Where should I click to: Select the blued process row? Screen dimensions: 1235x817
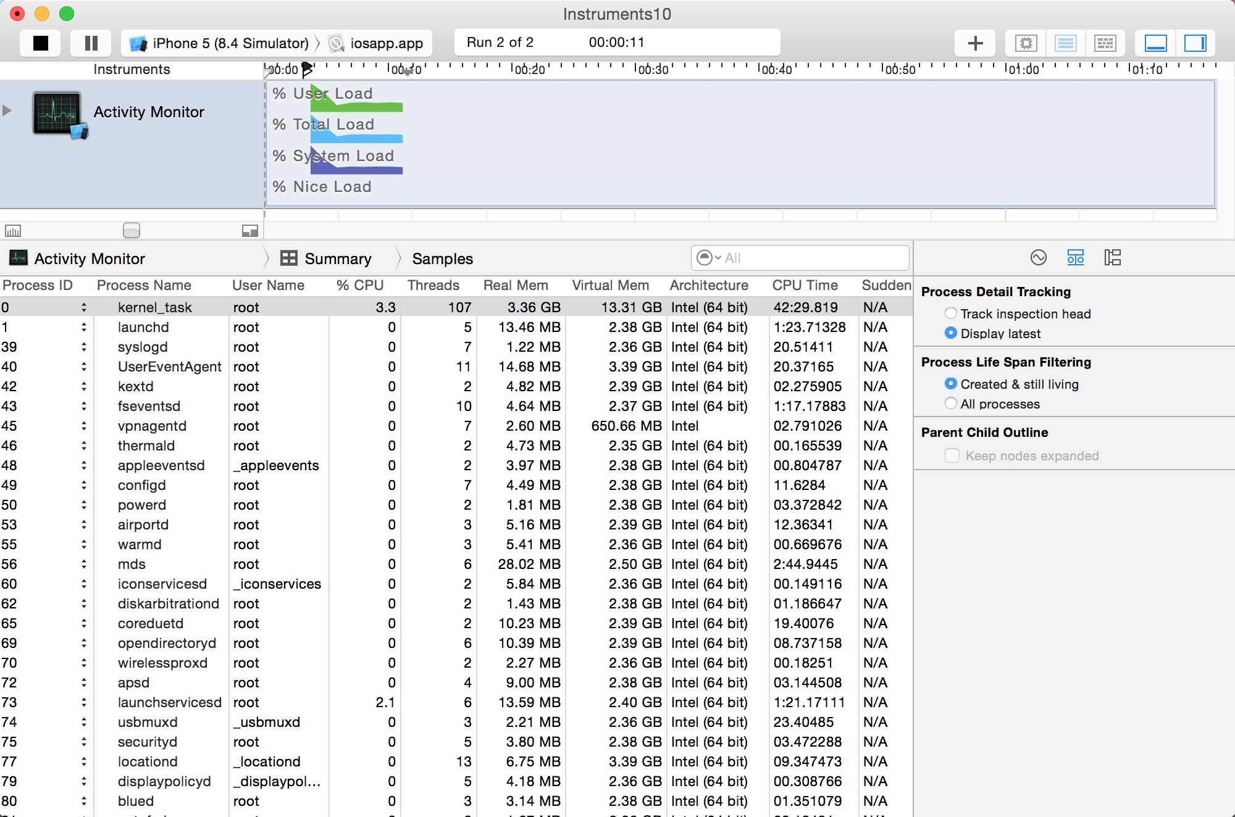(456, 801)
